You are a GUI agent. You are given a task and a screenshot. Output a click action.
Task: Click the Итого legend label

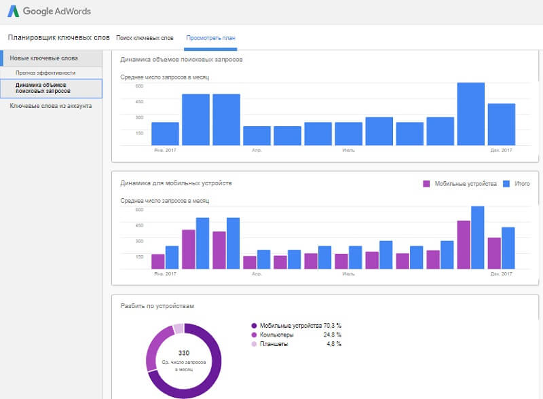click(x=522, y=184)
